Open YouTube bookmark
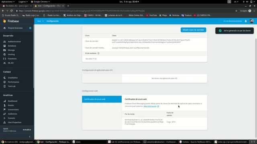This screenshot has height=144, width=257. coord(152,15)
